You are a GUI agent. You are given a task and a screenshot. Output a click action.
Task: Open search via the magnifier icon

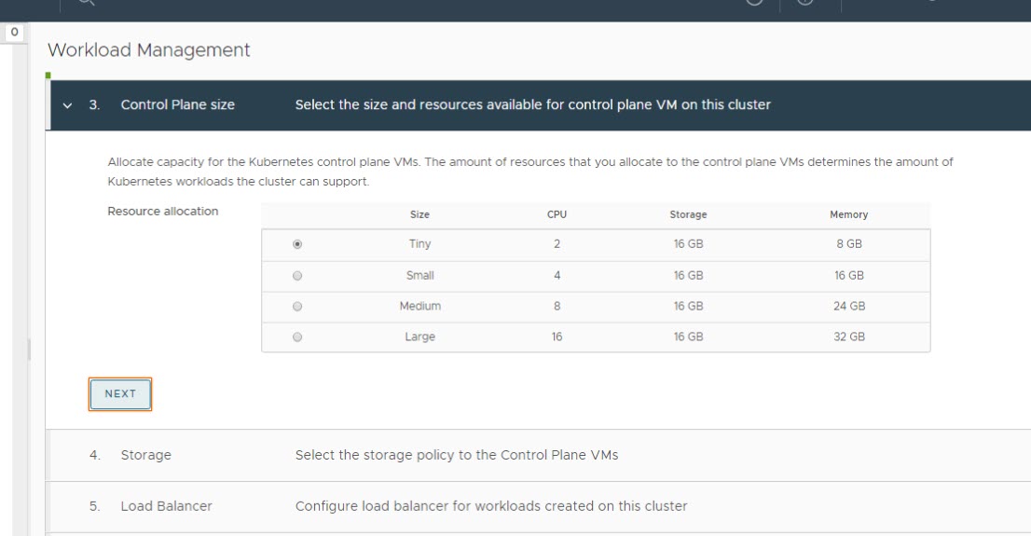[86, 4]
